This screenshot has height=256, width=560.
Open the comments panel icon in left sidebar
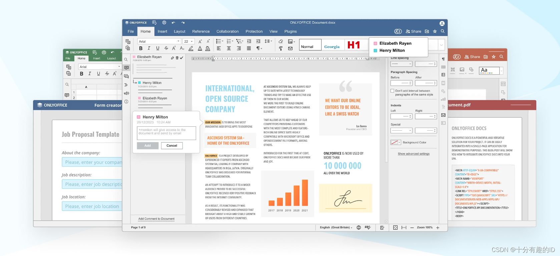[x=126, y=68]
